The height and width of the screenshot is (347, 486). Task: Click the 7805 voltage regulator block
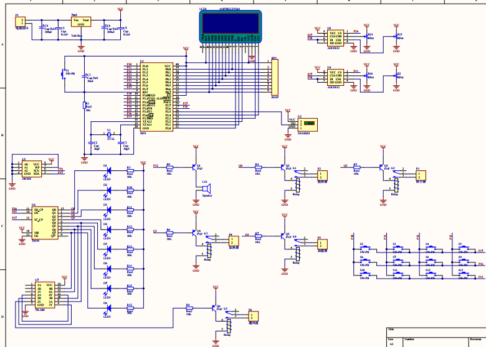click(81, 22)
